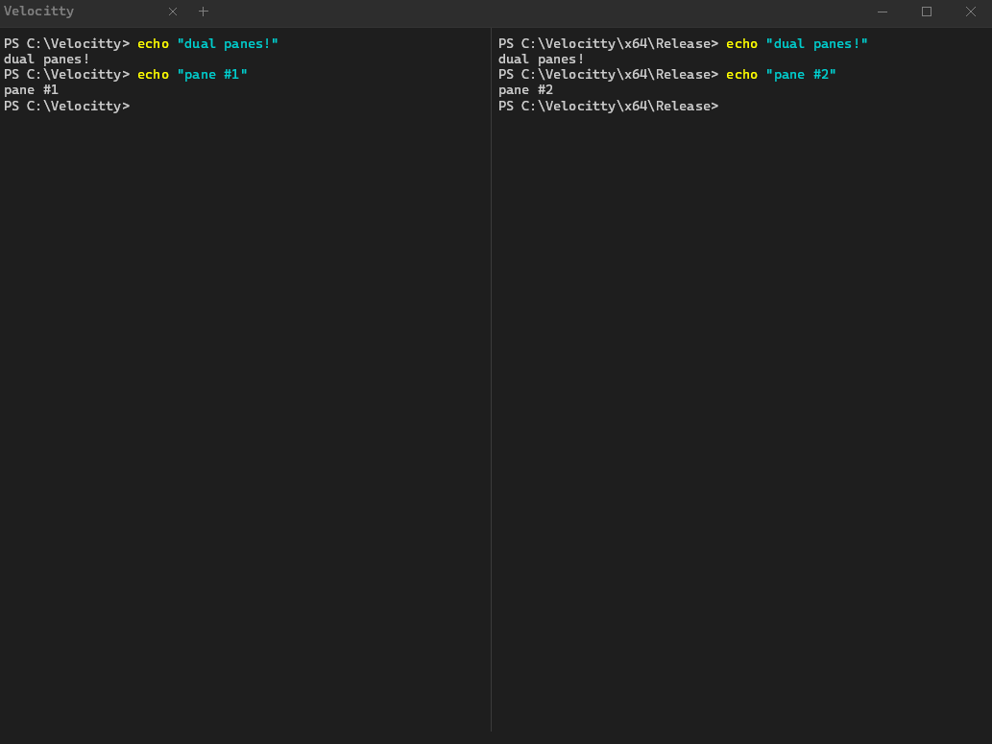Click right pane's echo "dual panes!" command

(x=796, y=44)
